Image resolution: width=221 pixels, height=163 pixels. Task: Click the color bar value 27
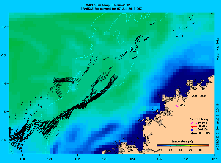click(171, 150)
